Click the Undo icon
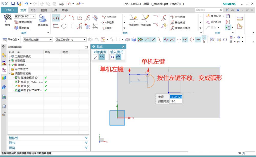This screenshot has height=157, width=256. (x=26, y=4)
